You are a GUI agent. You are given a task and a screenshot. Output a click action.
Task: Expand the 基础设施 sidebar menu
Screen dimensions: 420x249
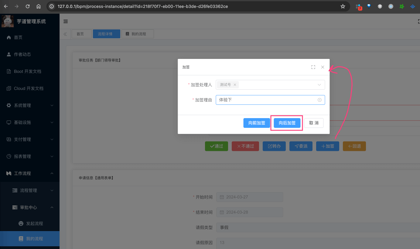point(30,122)
